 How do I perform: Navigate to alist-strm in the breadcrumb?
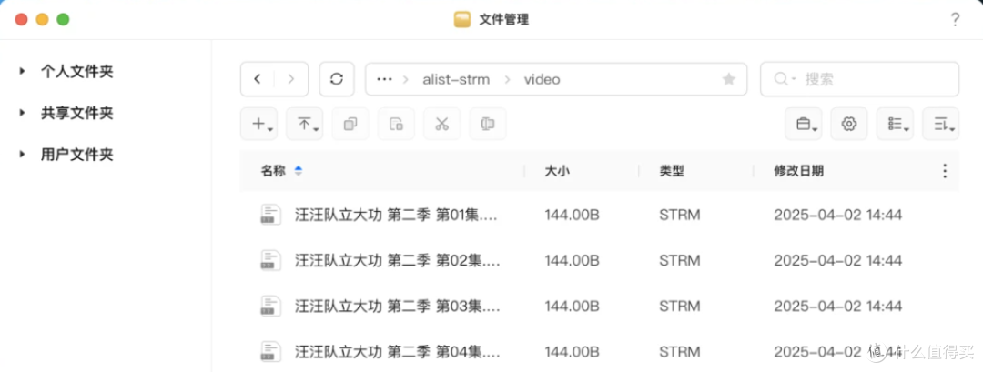(x=456, y=79)
